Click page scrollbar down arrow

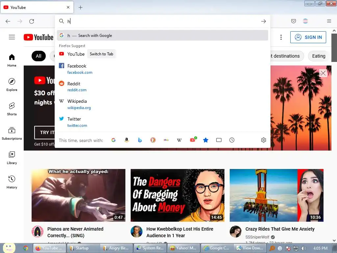click(334, 240)
